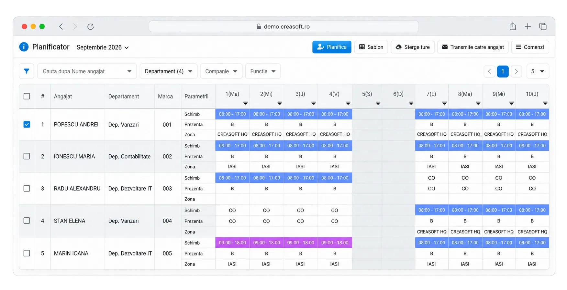The width and height of the screenshot is (567, 290).
Task: Select page 1 in pagination
Action: (x=503, y=71)
